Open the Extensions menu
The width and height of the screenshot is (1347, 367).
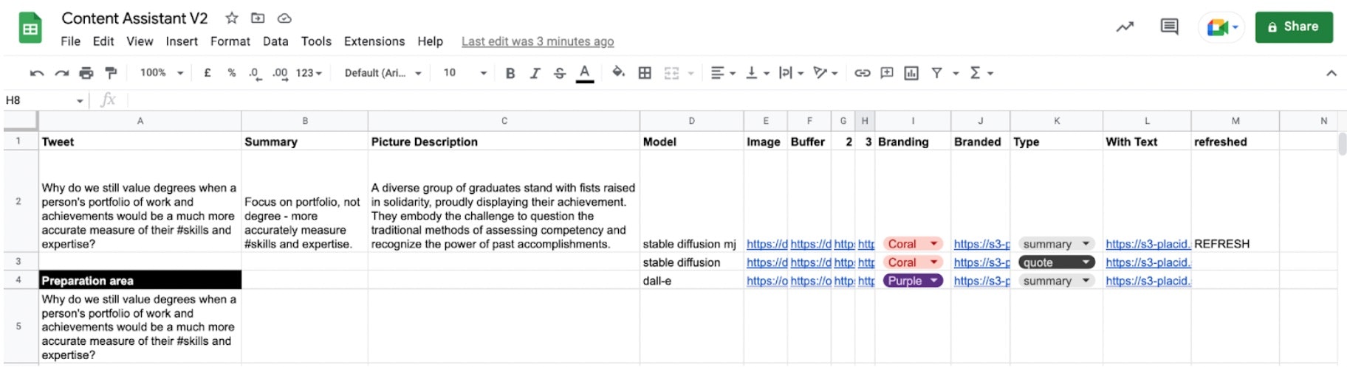coord(374,41)
